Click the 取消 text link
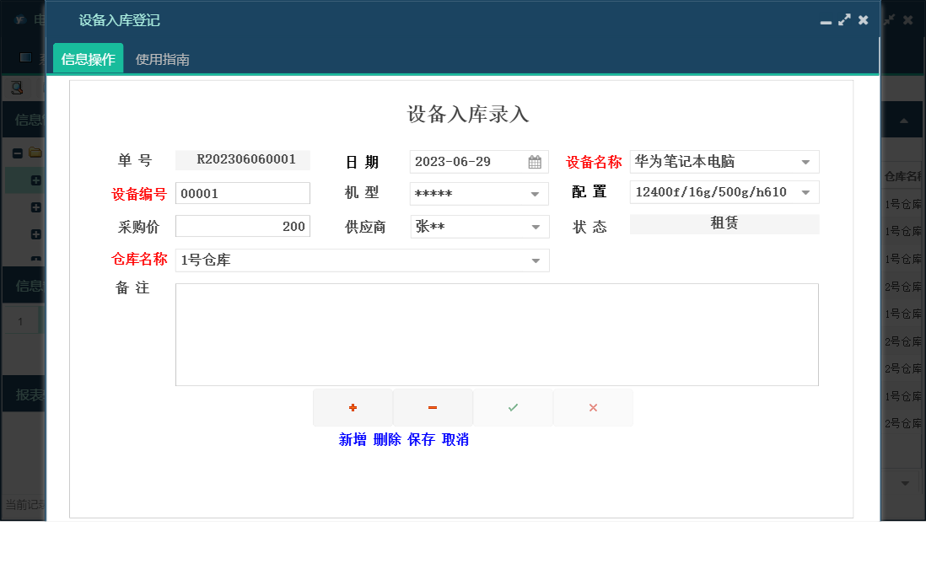The height and width of the screenshot is (569, 926). tap(456, 439)
